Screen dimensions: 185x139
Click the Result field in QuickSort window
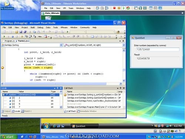158,58
